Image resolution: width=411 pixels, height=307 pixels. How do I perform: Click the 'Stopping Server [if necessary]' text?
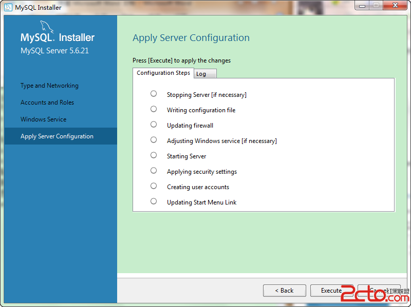tap(207, 95)
